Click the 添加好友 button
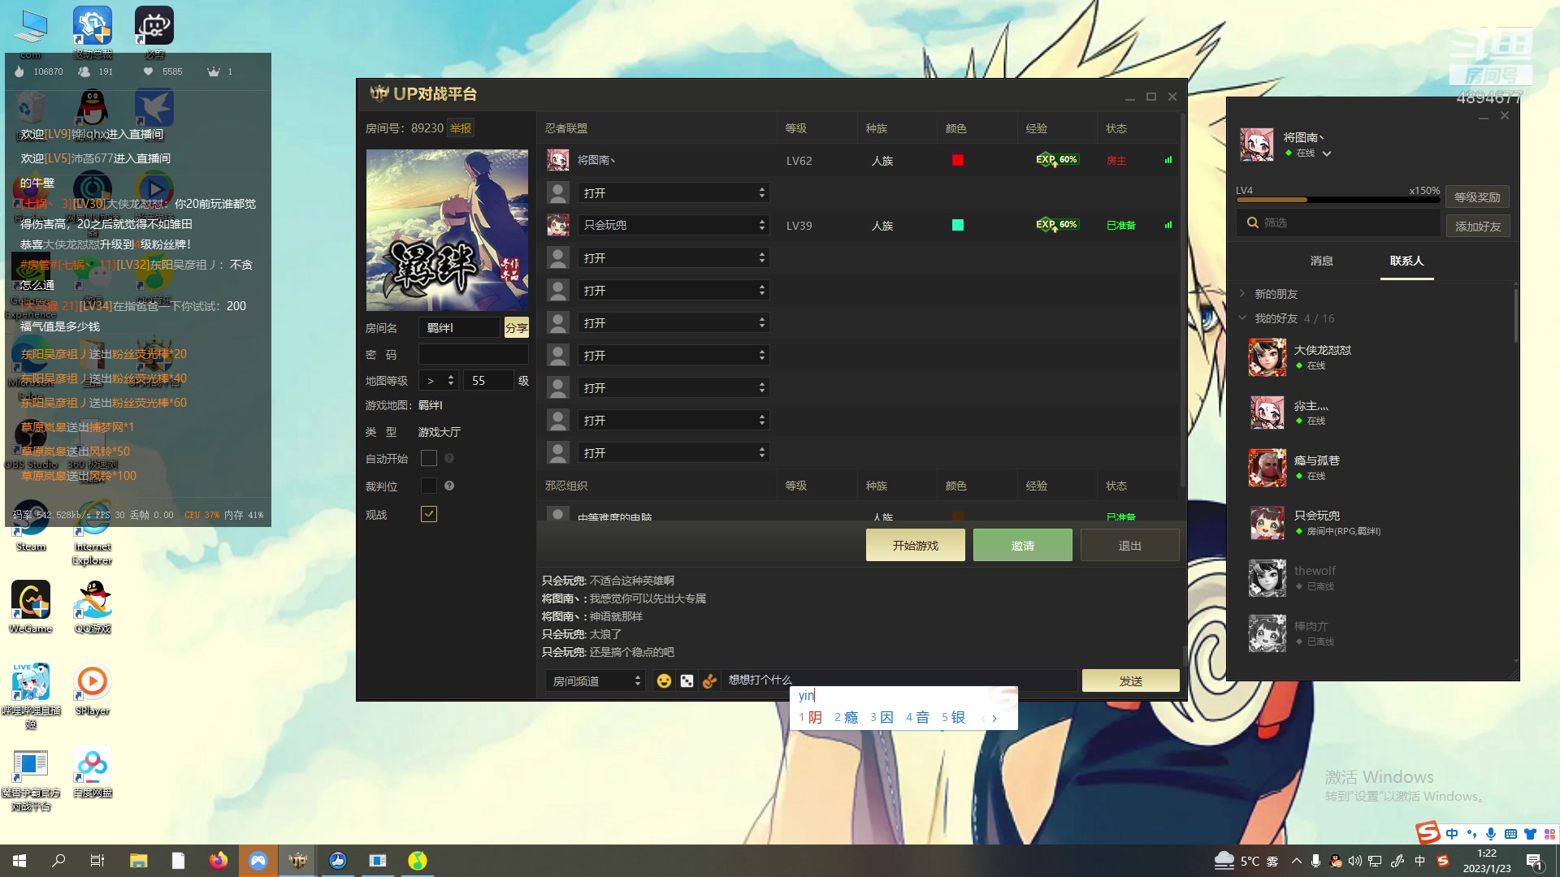 click(1478, 226)
